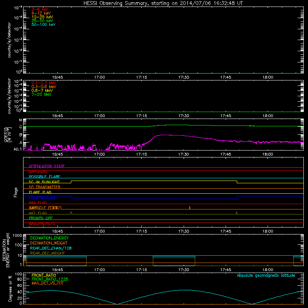
Task: Select the 0.1-0.3 MeV legend label
Action: [x=44, y=83]
